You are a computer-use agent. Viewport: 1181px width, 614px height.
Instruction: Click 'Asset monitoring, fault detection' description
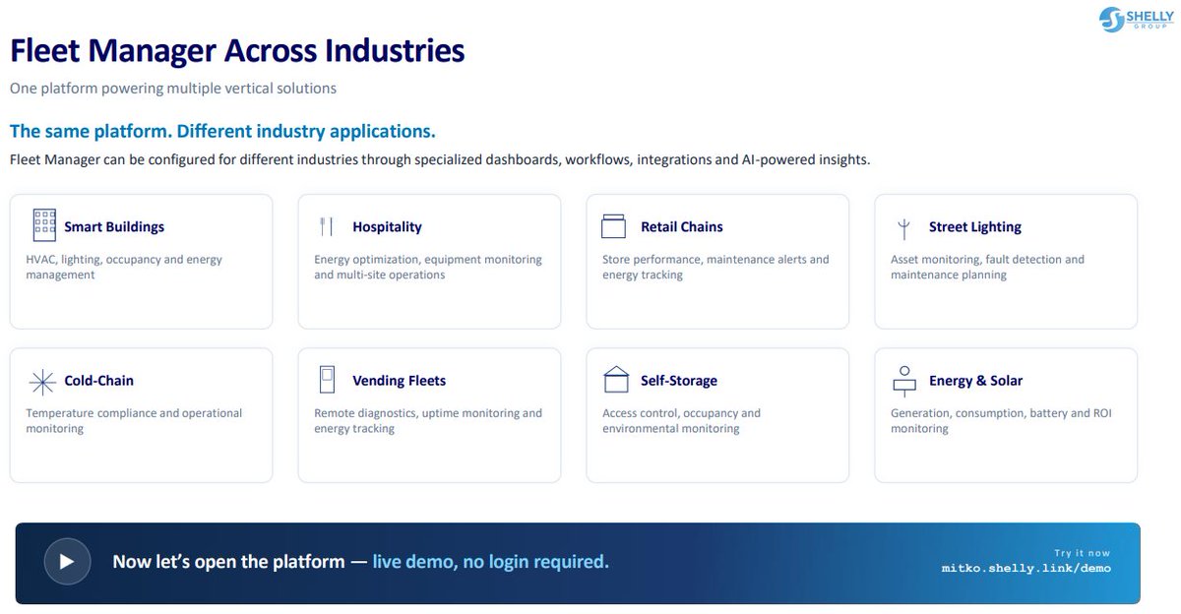pos(987,267)
